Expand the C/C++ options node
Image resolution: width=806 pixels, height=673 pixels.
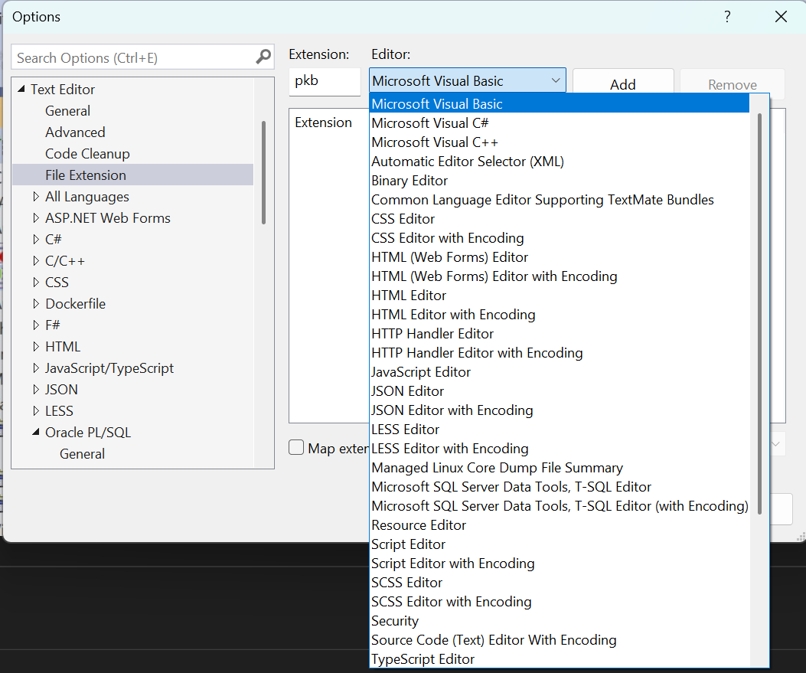36,260
